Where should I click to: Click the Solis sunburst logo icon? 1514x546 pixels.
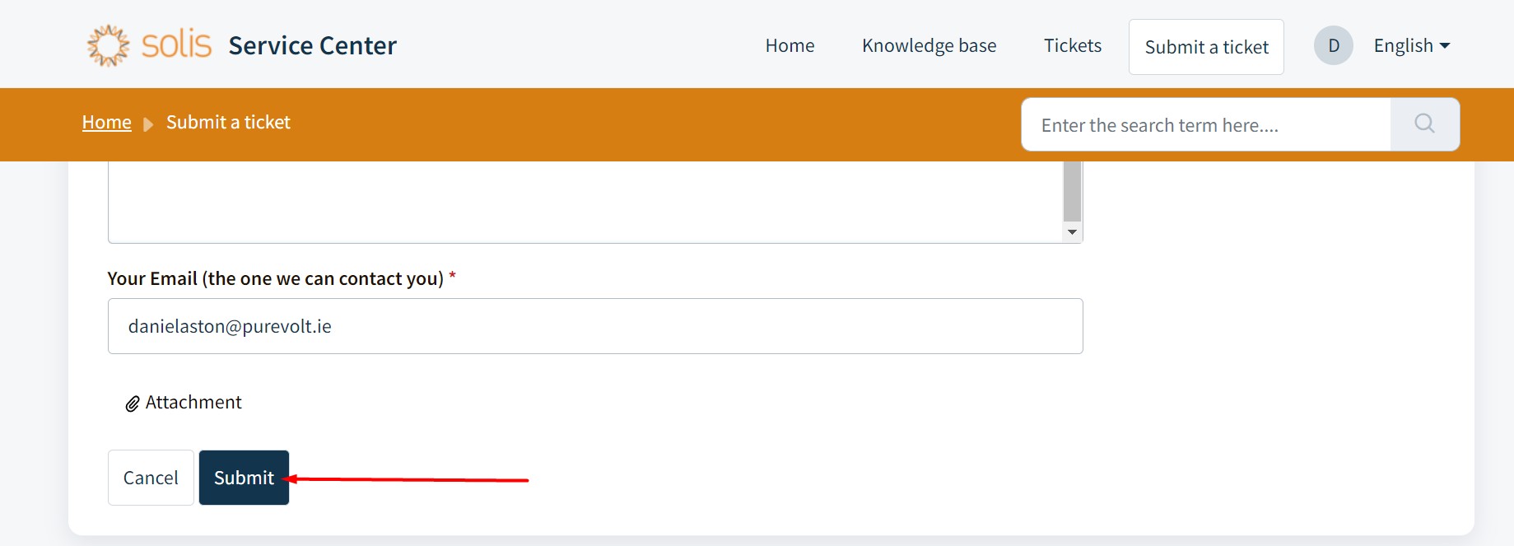click(108, 45)
